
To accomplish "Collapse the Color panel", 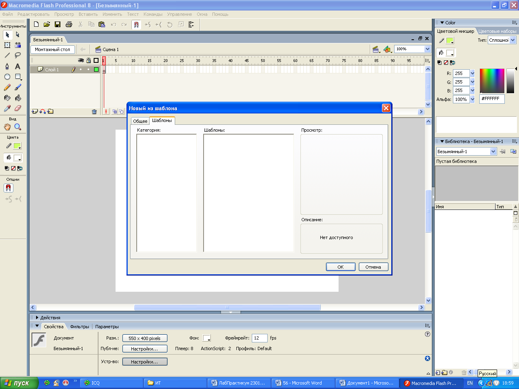I will (442, 23).
